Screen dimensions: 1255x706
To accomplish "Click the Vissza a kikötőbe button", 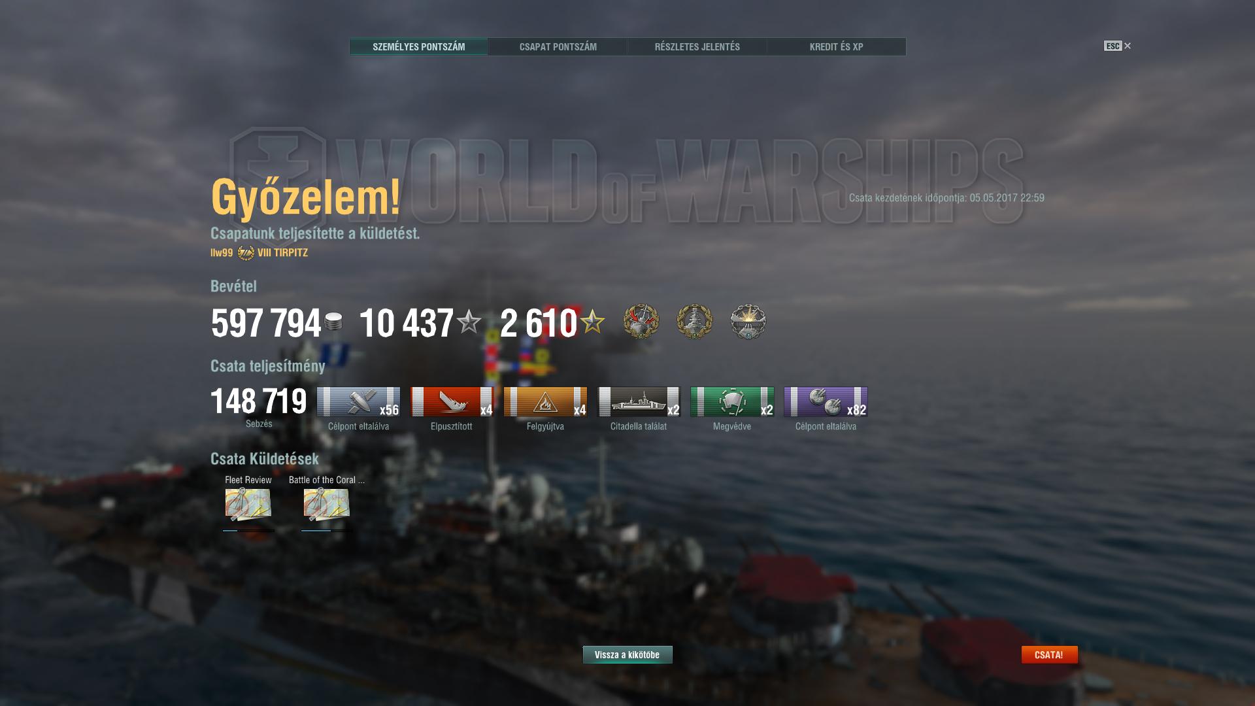I will (627, 654).
